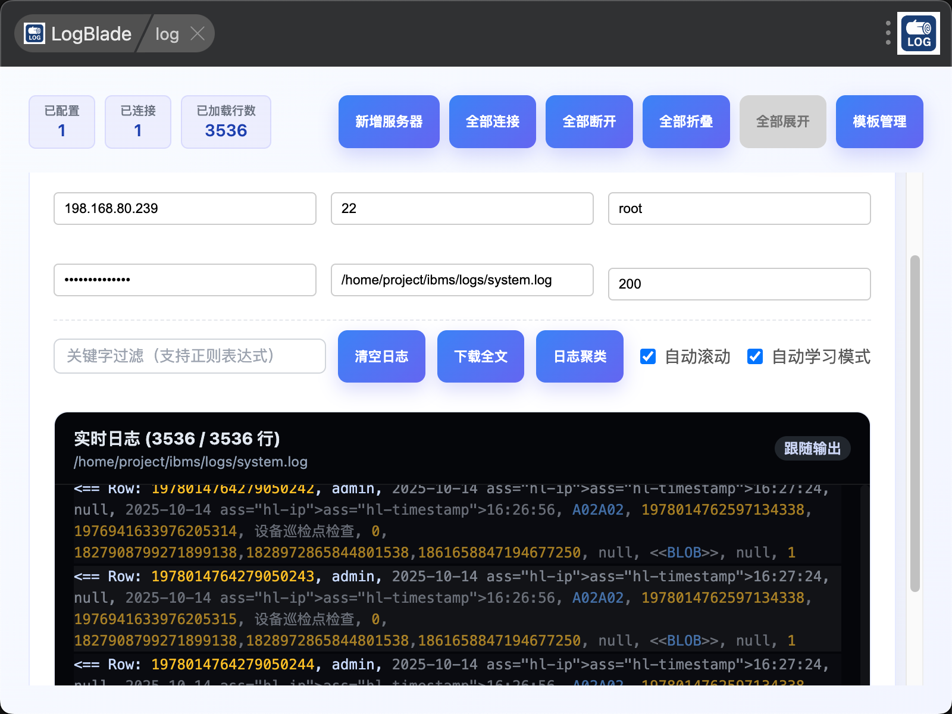The image size is (952, 714).
Task: Close the log tab with X icon
Action: tap(198, 34)
